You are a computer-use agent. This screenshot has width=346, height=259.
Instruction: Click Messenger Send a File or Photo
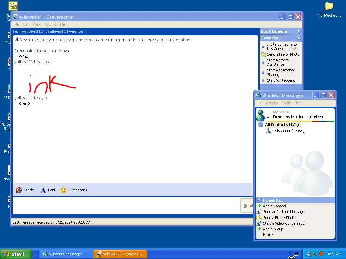(x=279, y=218)
